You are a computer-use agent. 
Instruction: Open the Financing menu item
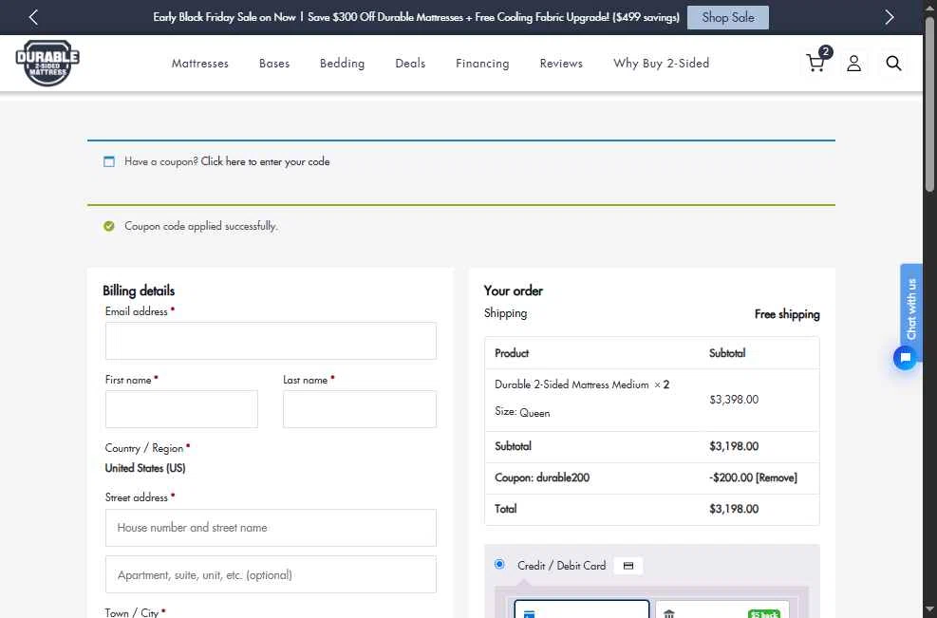483,64
